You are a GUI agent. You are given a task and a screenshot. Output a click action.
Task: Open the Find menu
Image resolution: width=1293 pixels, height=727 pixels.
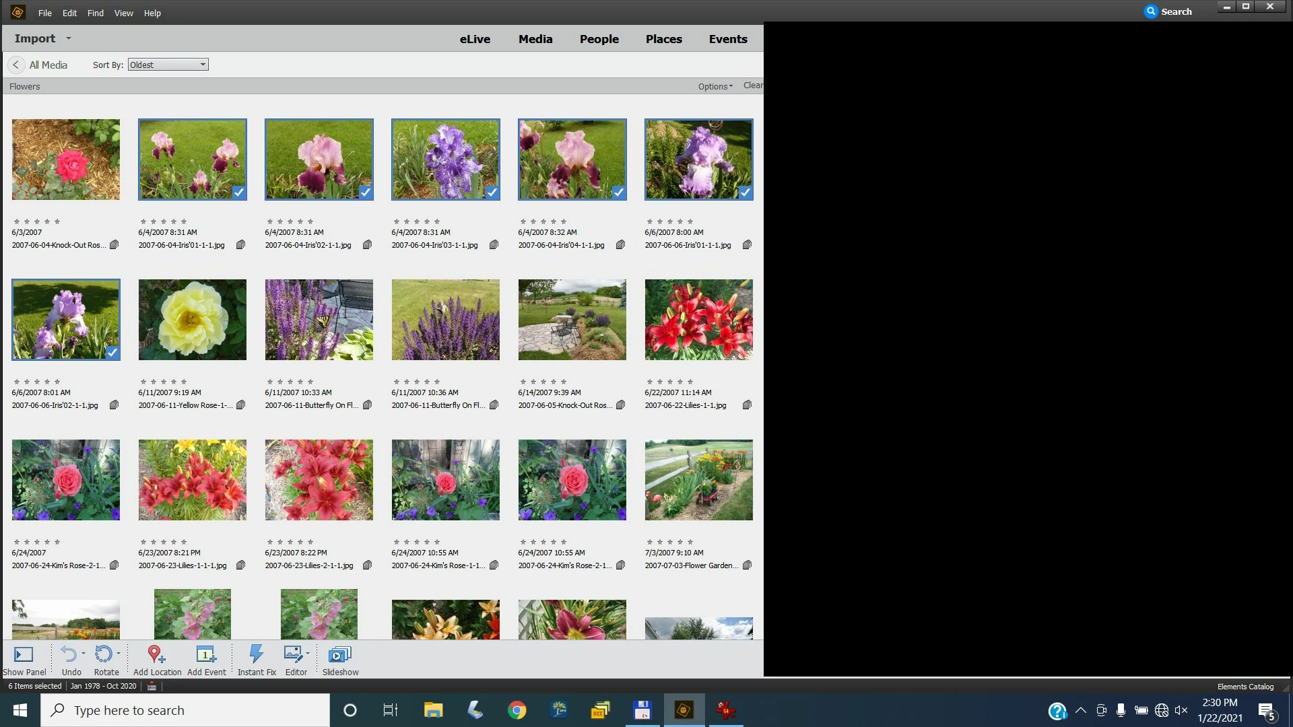(x=95, y=13)
